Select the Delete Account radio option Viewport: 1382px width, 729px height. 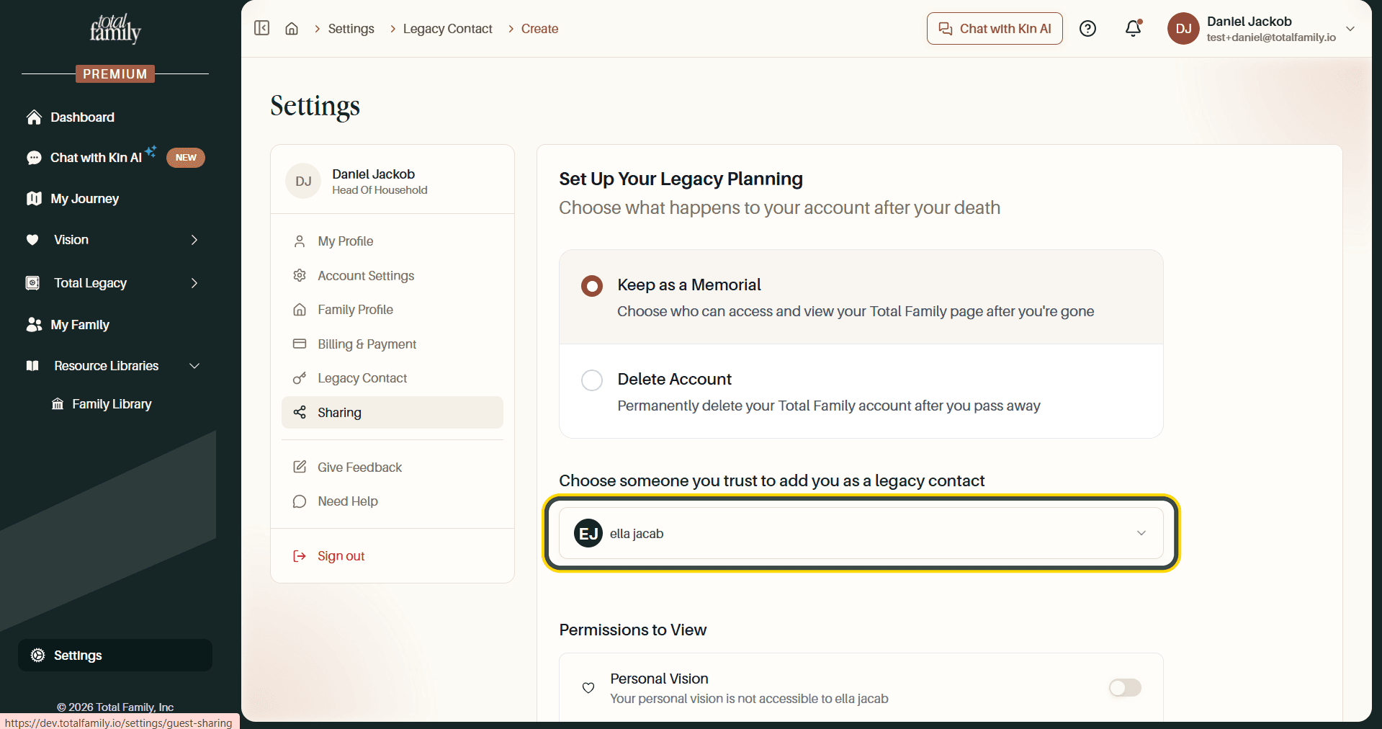[x=592, y=380]
